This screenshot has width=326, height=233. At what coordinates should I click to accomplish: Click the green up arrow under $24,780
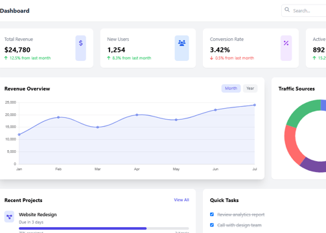pos(6,58)
